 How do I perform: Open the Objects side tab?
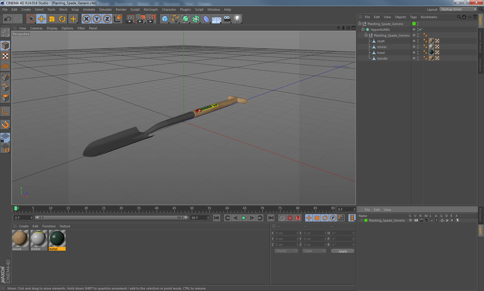(481, 20)
